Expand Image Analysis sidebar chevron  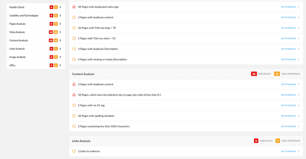pos(60,57)
